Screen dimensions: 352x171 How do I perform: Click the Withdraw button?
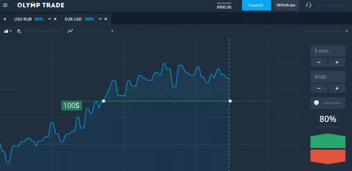click(x=286, y=6)
